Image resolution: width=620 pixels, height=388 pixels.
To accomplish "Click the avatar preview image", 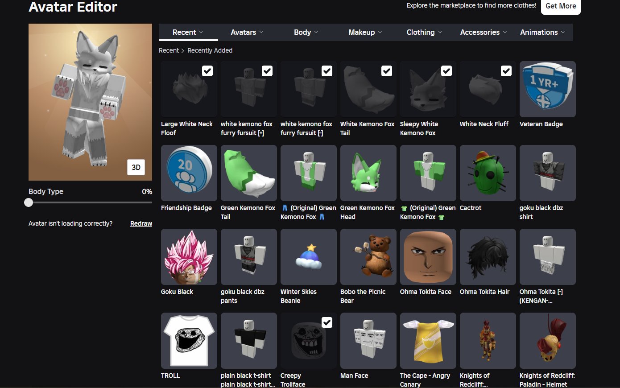I will click(x=90, y=102).
